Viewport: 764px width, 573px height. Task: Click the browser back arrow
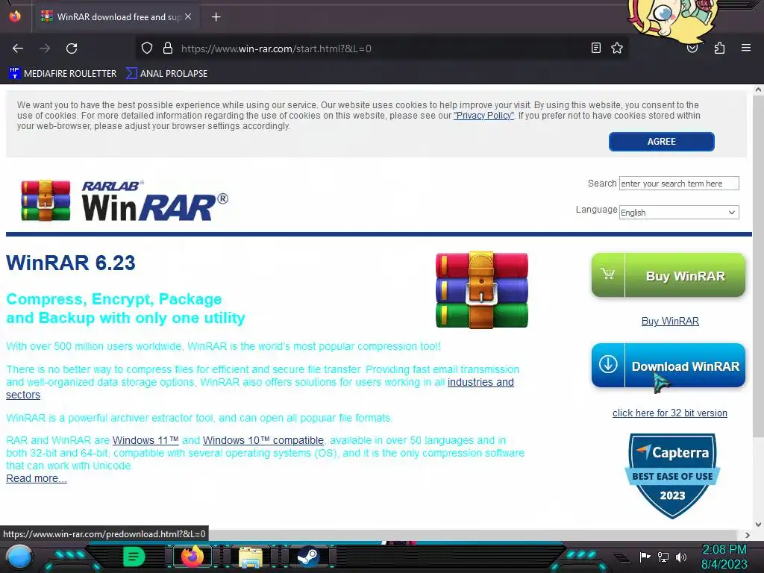coord(18,48)
